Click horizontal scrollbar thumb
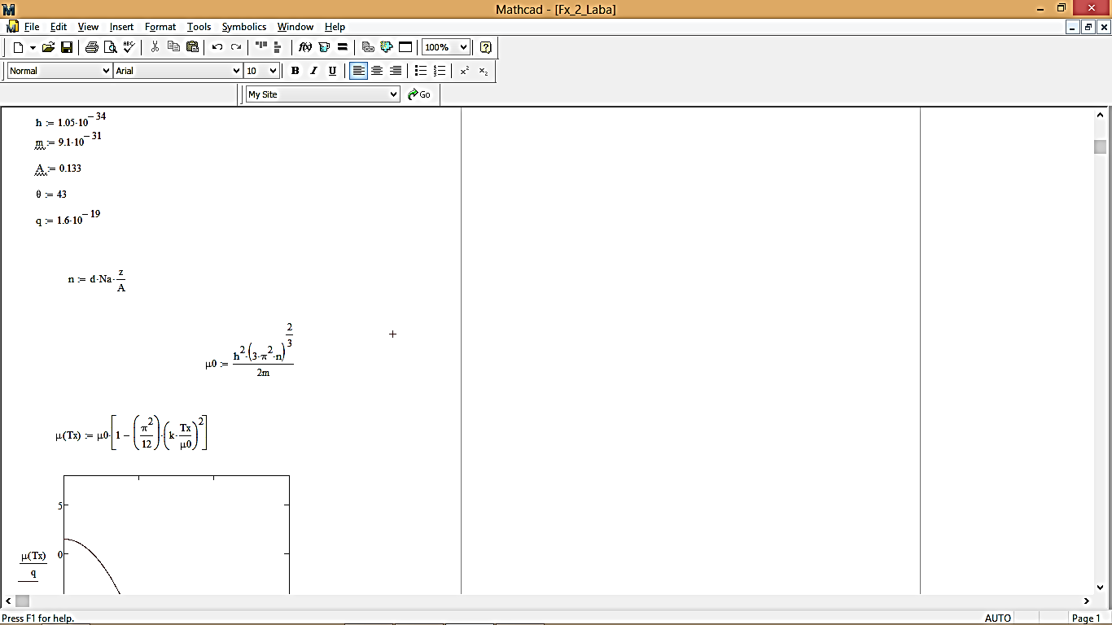1112x625 pixels. point(23,601)
